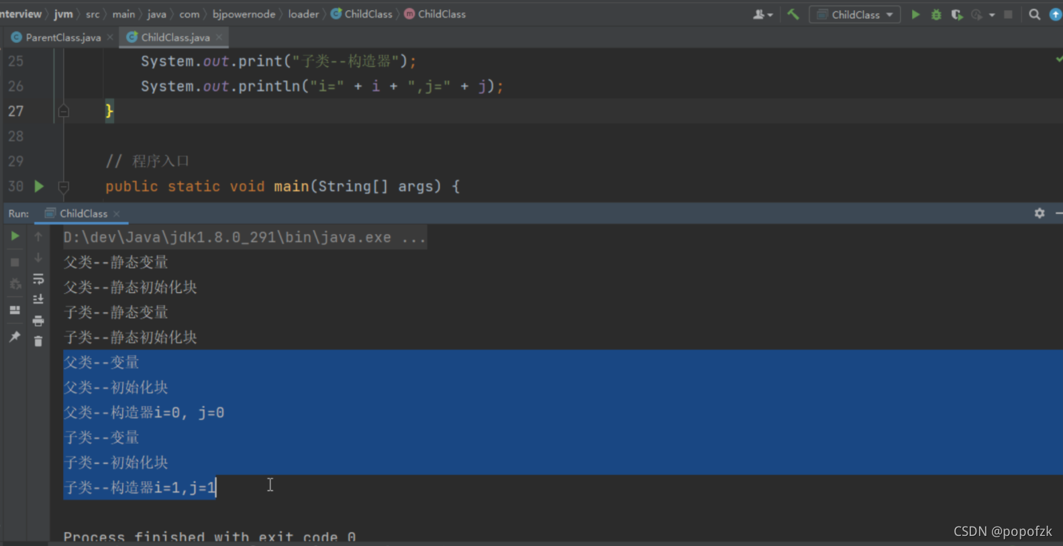Click console line '子类--静态初始化块'
1063x546 pixels.
[130, 337]
